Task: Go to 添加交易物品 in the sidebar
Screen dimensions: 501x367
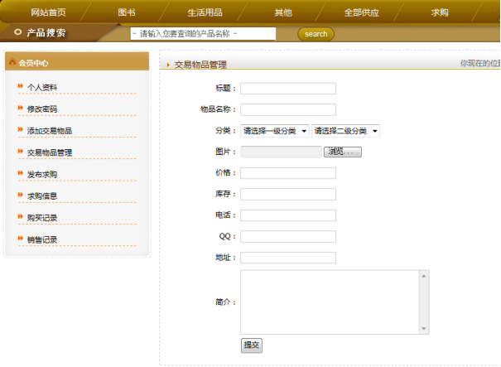Action: pyautogui.click(x=50, y=131)
